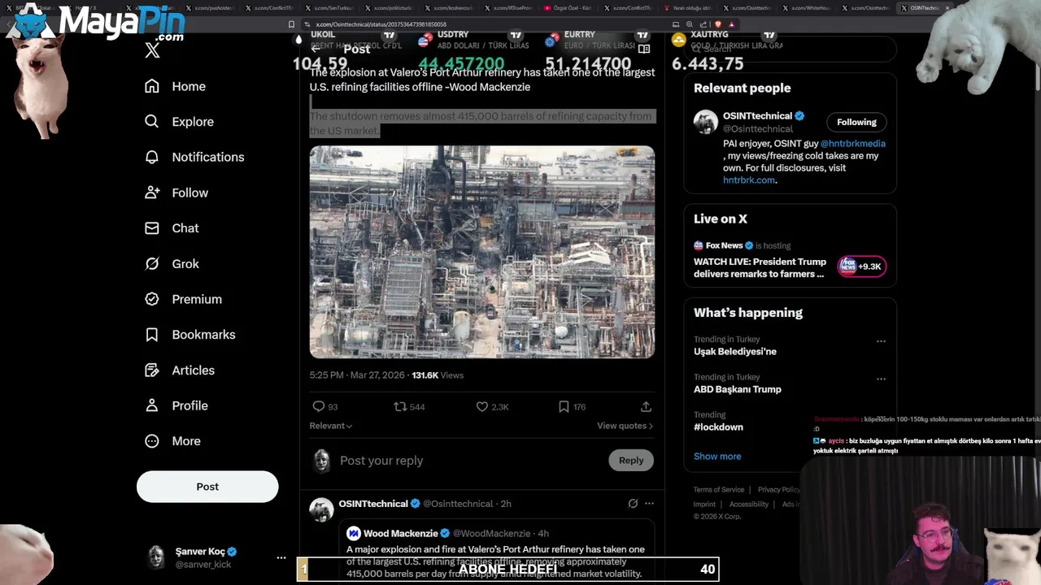Open Profile from the sidebar

point(176,405)
